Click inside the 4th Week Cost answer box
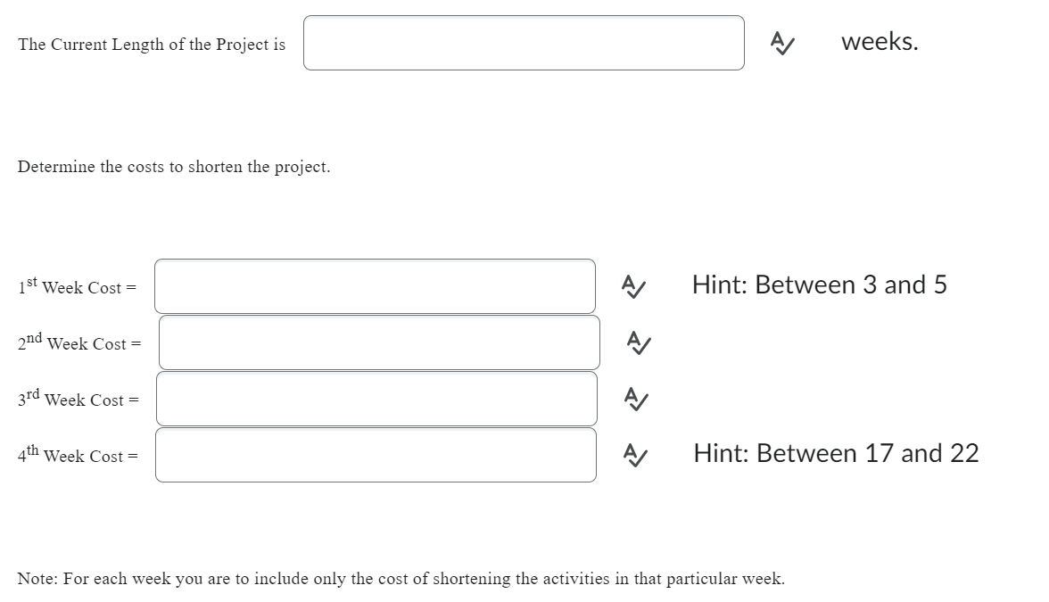Screen dimensions: 1049x602 coord(376,455)
